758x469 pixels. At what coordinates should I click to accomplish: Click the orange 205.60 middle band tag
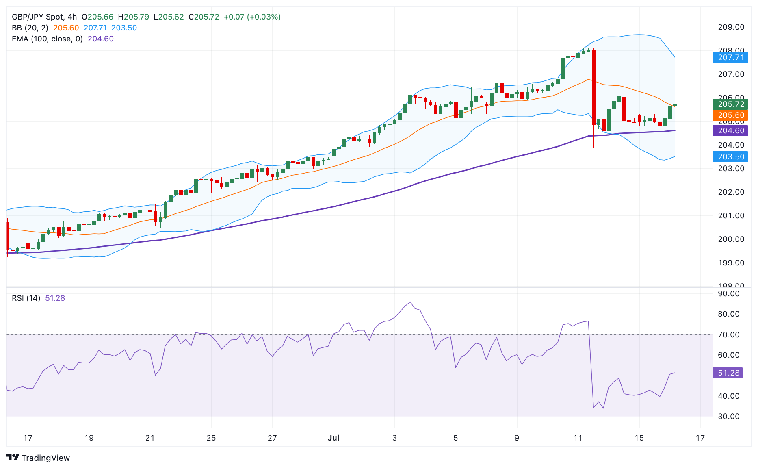pos(730,115)
